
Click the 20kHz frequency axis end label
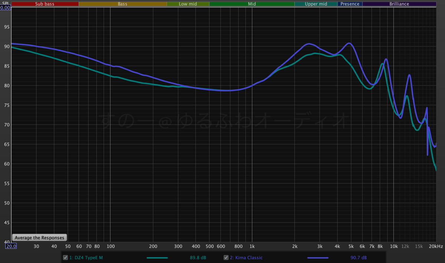click(436, 246)
